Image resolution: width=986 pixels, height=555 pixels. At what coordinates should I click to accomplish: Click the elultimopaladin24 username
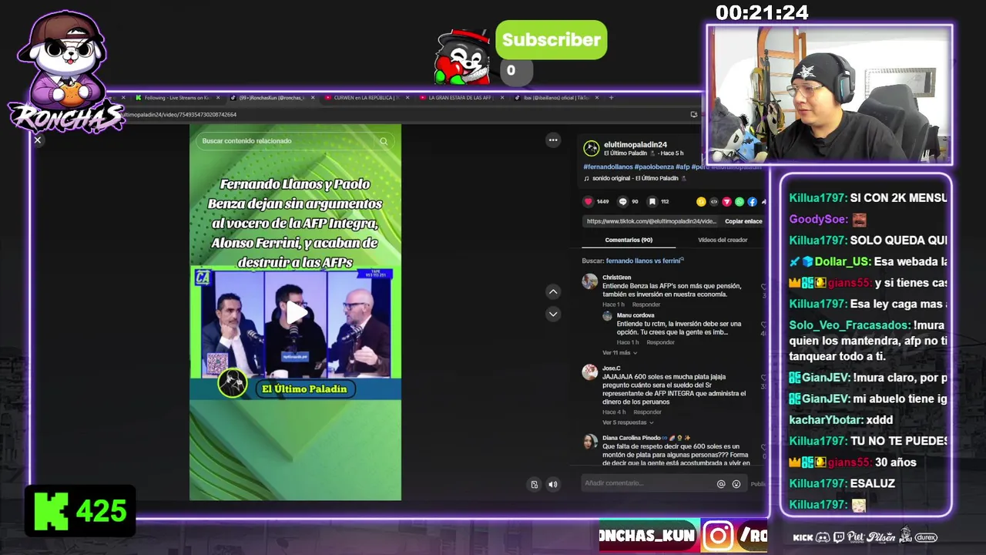[x=636, y=144]
